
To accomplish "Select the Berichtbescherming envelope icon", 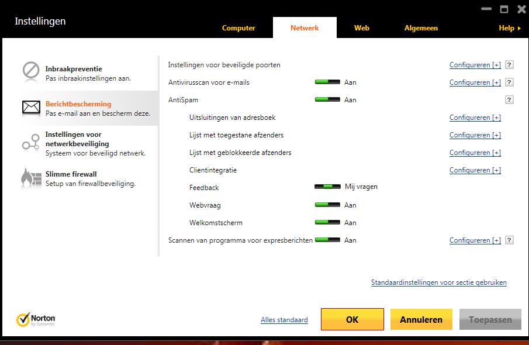I will pos(30,108).
